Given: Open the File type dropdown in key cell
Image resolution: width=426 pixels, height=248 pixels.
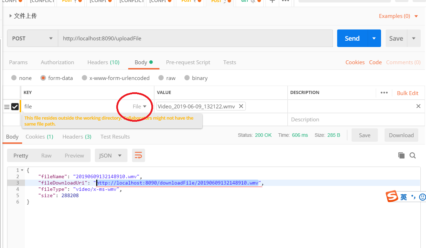Looking at the screenshot, I should 139,106.
